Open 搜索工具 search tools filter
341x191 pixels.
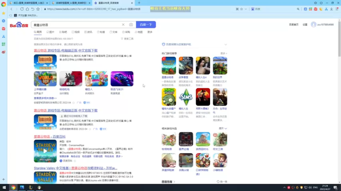tap(127, 39)
